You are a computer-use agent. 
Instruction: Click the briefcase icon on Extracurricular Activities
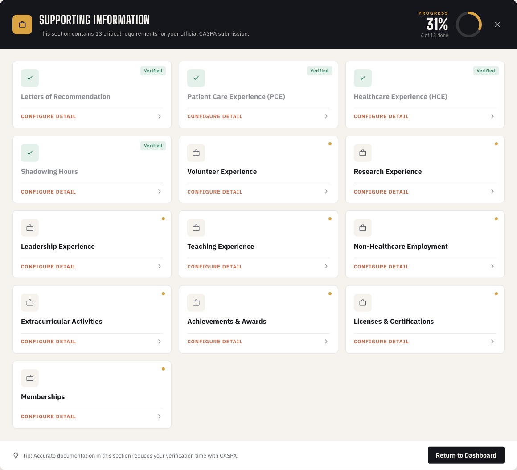(30, 302)
